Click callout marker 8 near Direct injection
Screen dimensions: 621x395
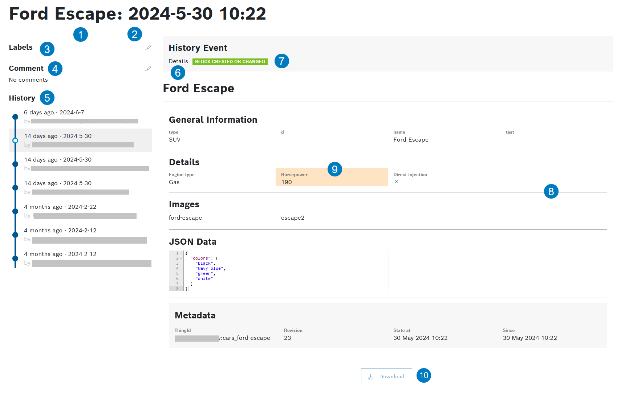coord(551,191)
